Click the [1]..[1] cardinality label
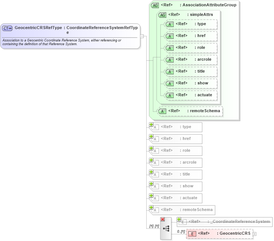 [154, 226]
